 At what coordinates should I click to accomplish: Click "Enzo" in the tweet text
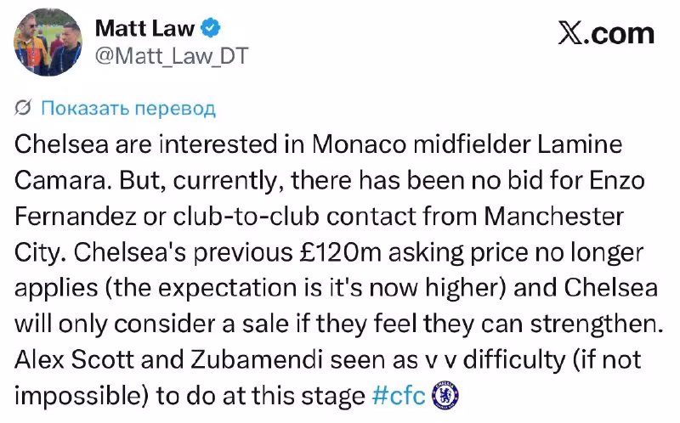tap(617, 180)
